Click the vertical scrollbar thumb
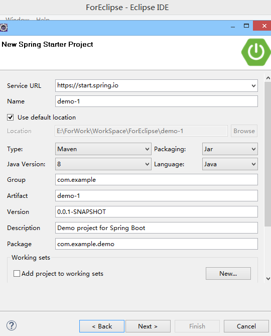271x336 pixels. coord(268,154)
